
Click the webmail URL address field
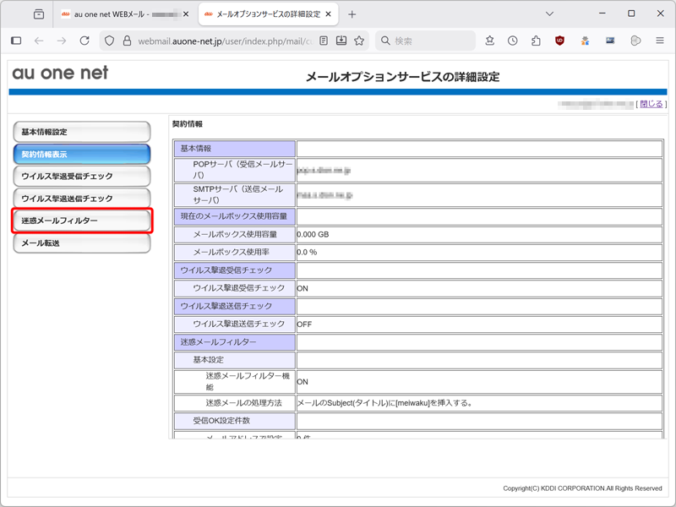[224, 41]
